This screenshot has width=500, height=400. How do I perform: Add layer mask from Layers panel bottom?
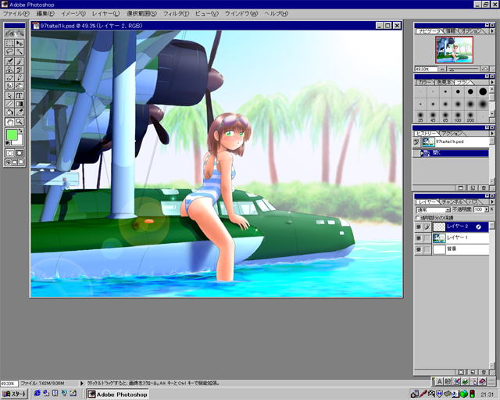(461, 372)
